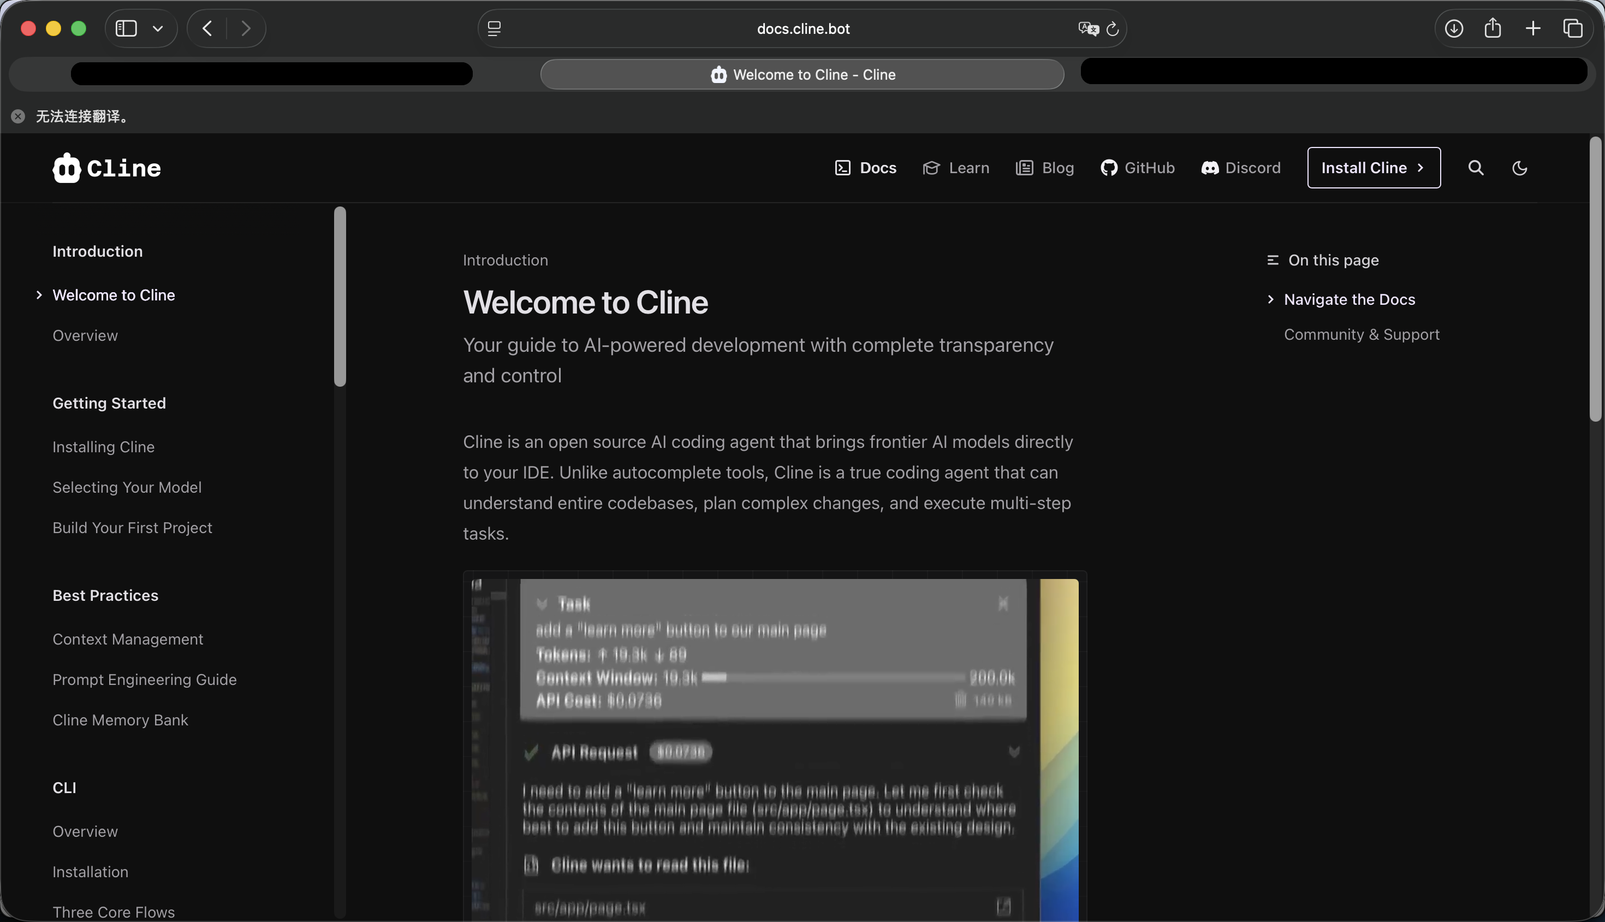Toggle the Safari sidebar
This screenshot has height=922, width=1605.
coord(126,28)
